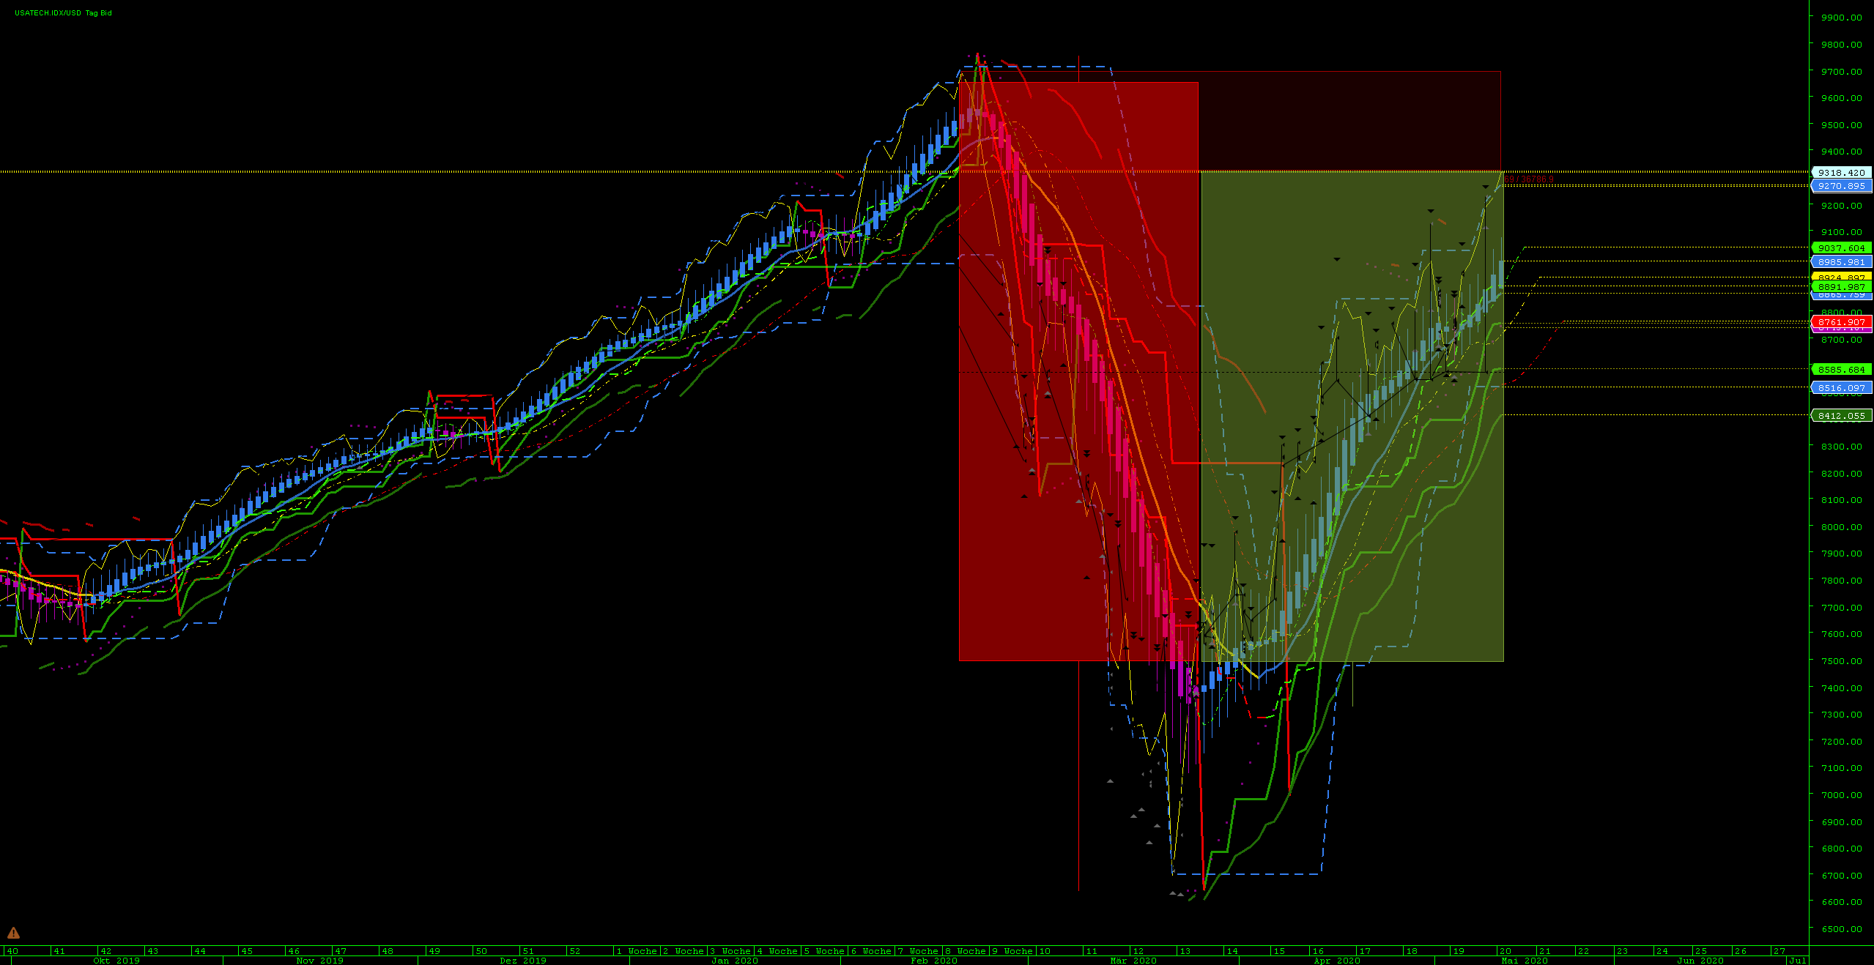Select the green 9037.604 price tag
This screenshot has height=965, width=1874.
click(1841, 248)
